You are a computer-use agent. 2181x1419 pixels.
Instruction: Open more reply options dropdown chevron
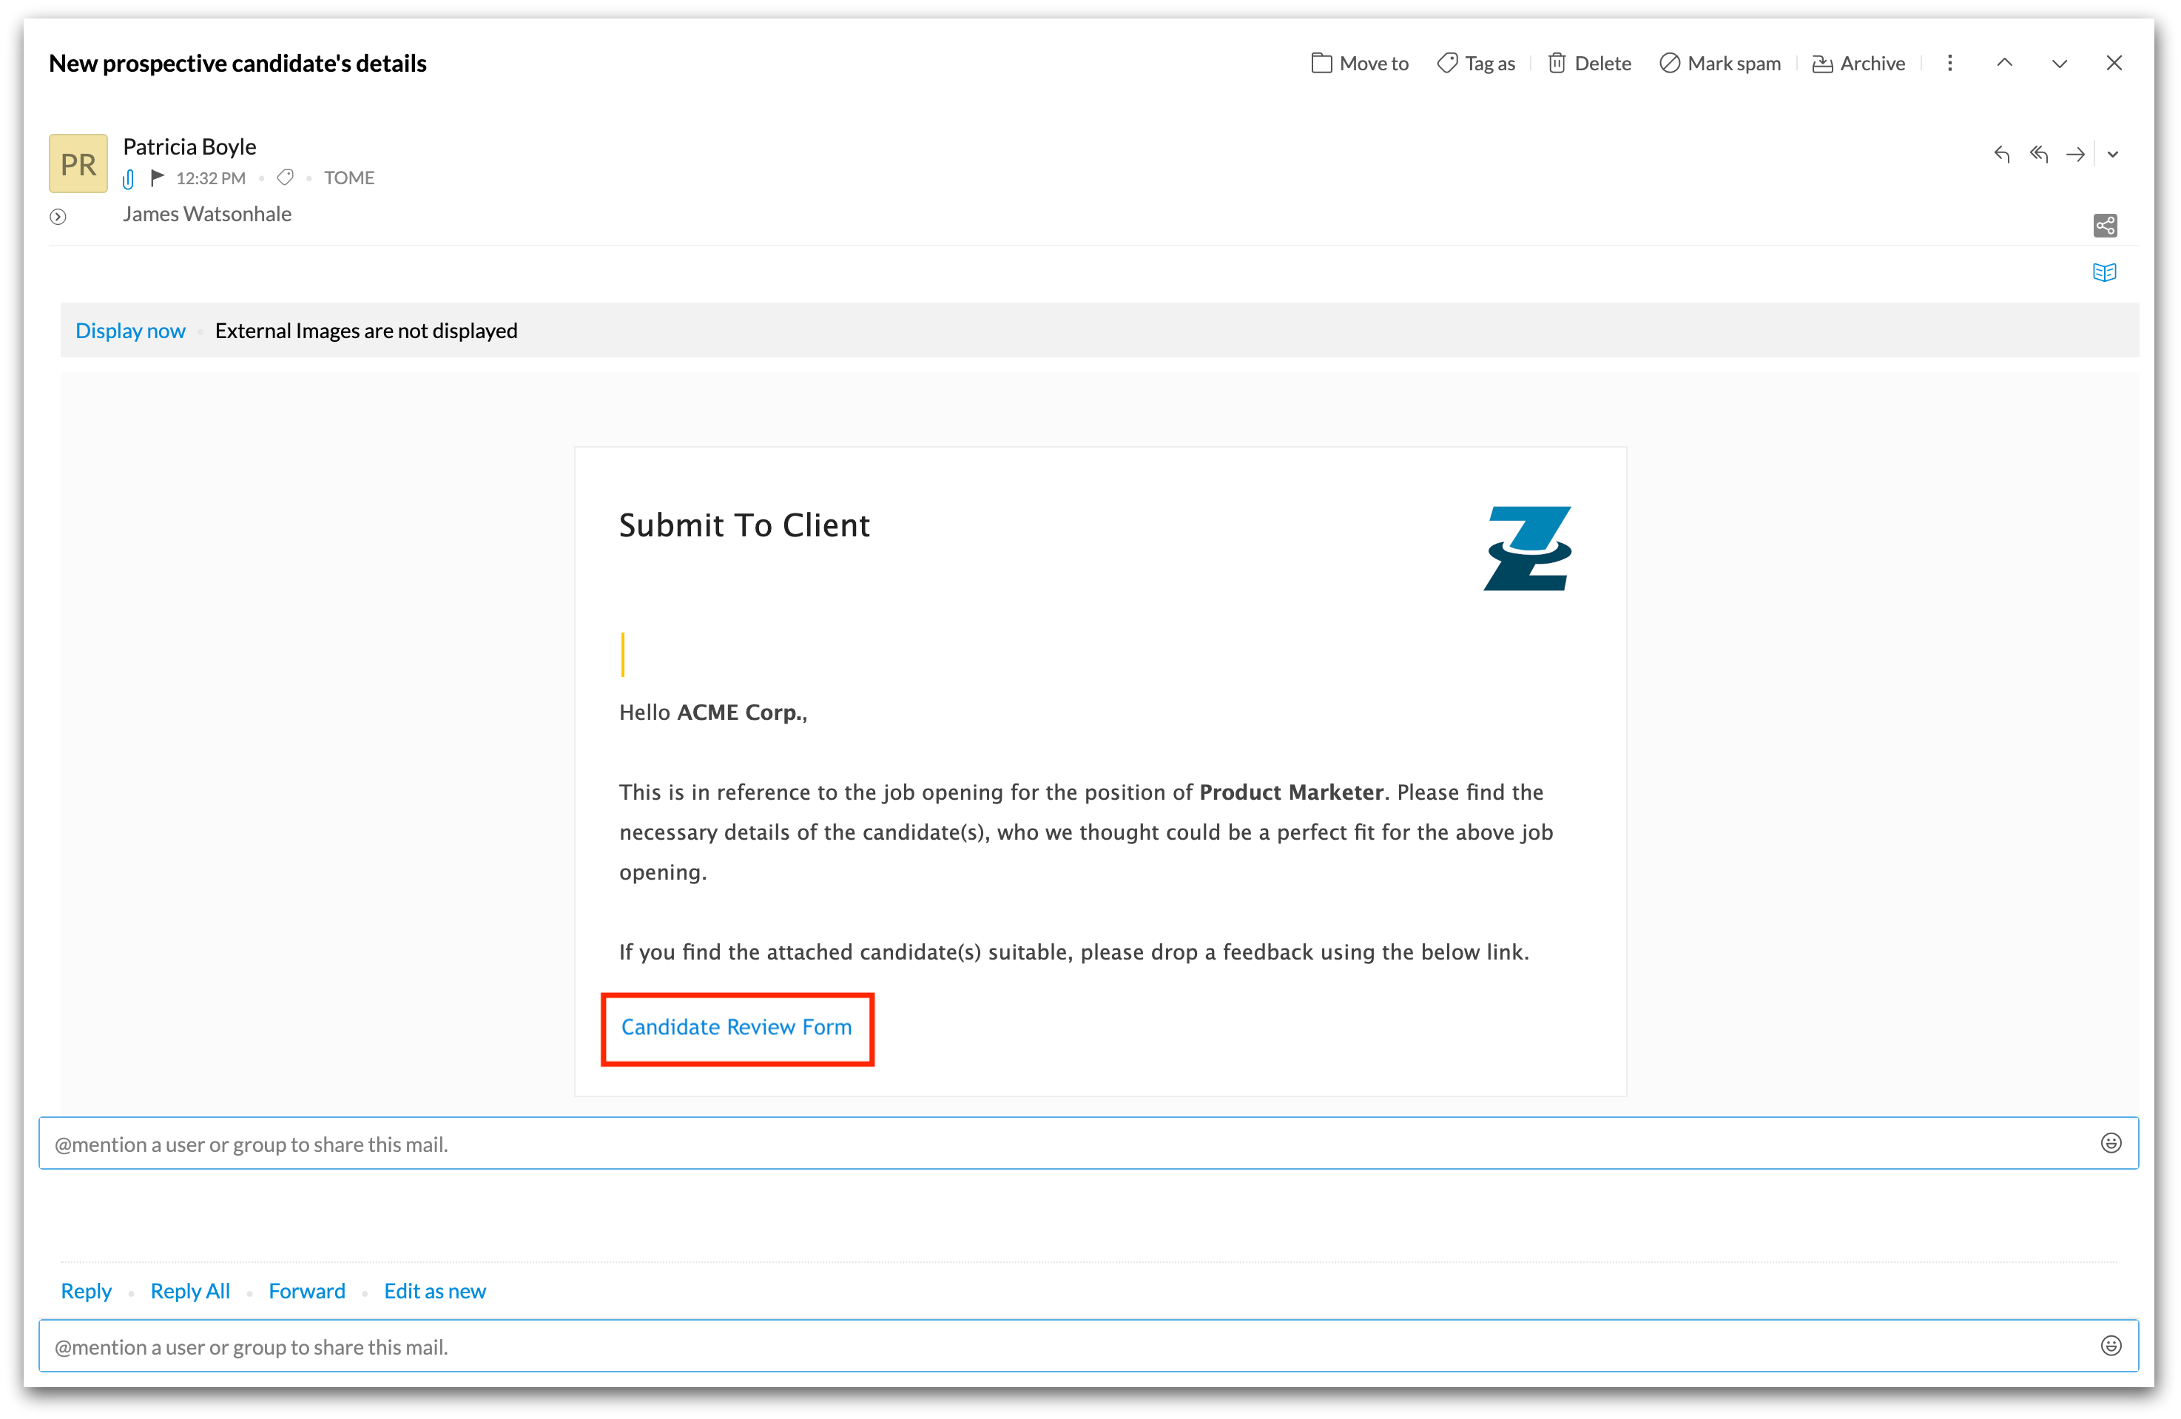(x=2112, y=154)
